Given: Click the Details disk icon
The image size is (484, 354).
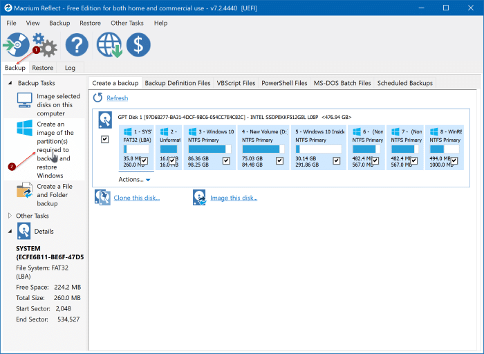Looking at the screenshot, I should click(x=24, y=231).
